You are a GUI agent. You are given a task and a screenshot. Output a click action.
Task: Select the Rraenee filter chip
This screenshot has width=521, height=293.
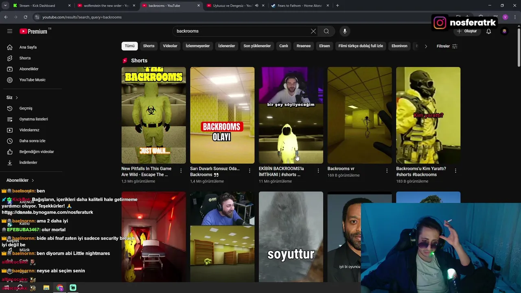pos(304,46)
